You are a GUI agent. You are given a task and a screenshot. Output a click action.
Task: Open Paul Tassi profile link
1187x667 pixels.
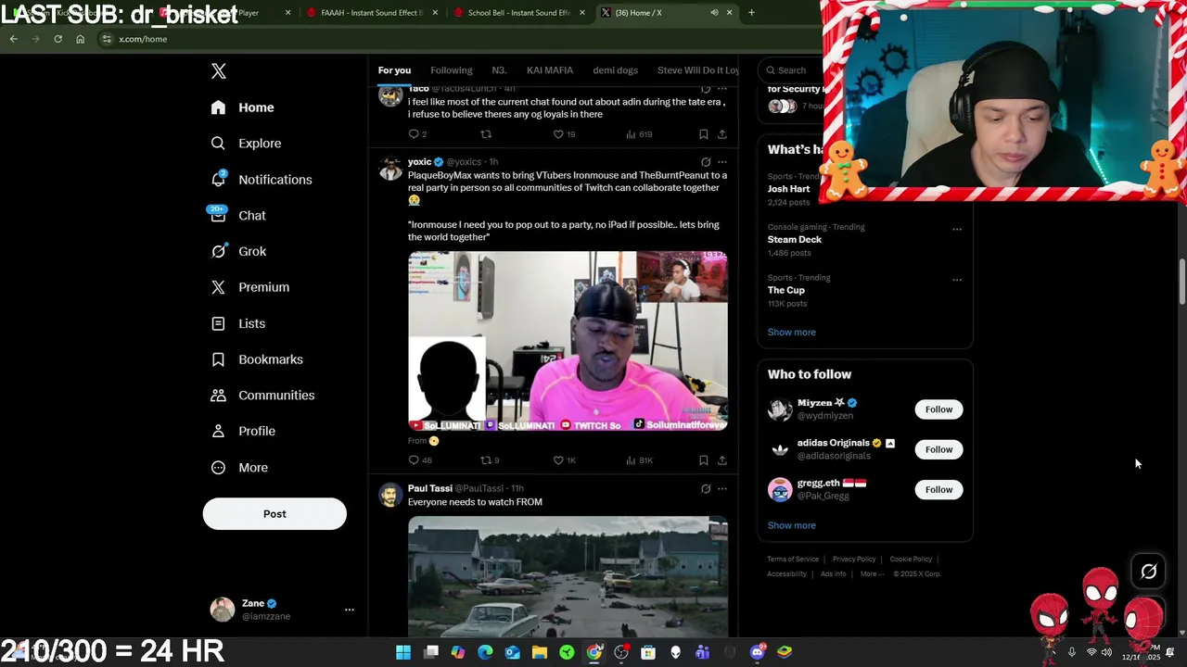tap(430, 488)
